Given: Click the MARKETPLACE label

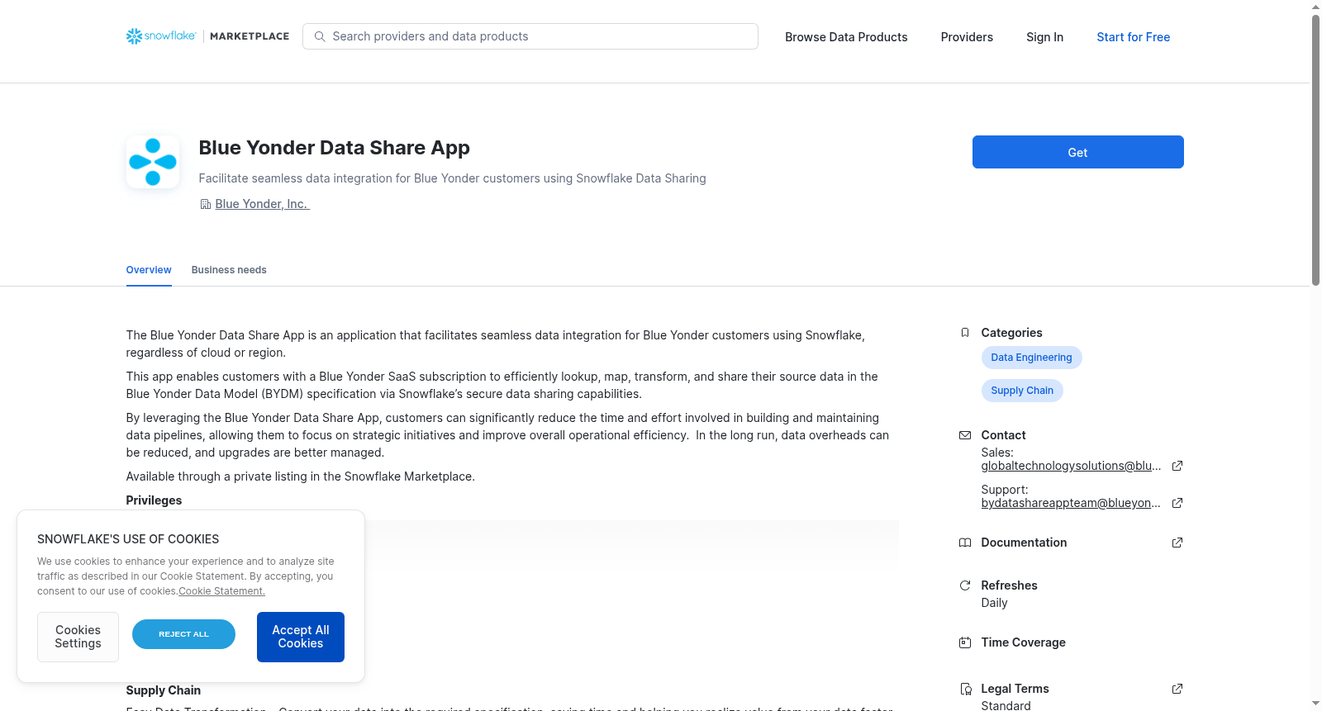Looking at the screenshot, I should (250, 36).
